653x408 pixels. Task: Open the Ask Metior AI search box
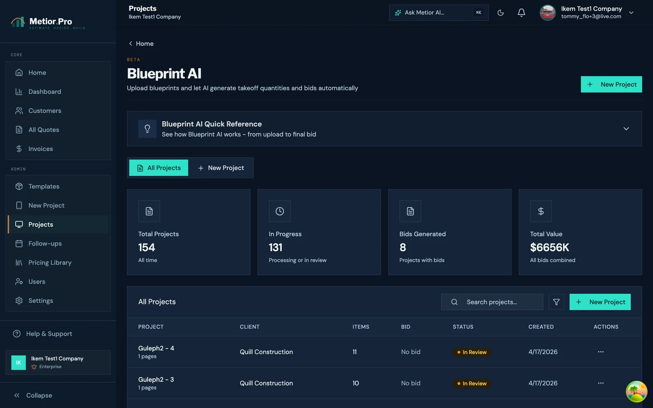439,13
